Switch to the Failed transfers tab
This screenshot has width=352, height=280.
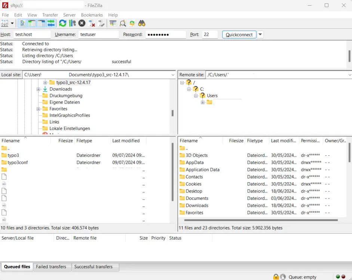coord(52,267)
